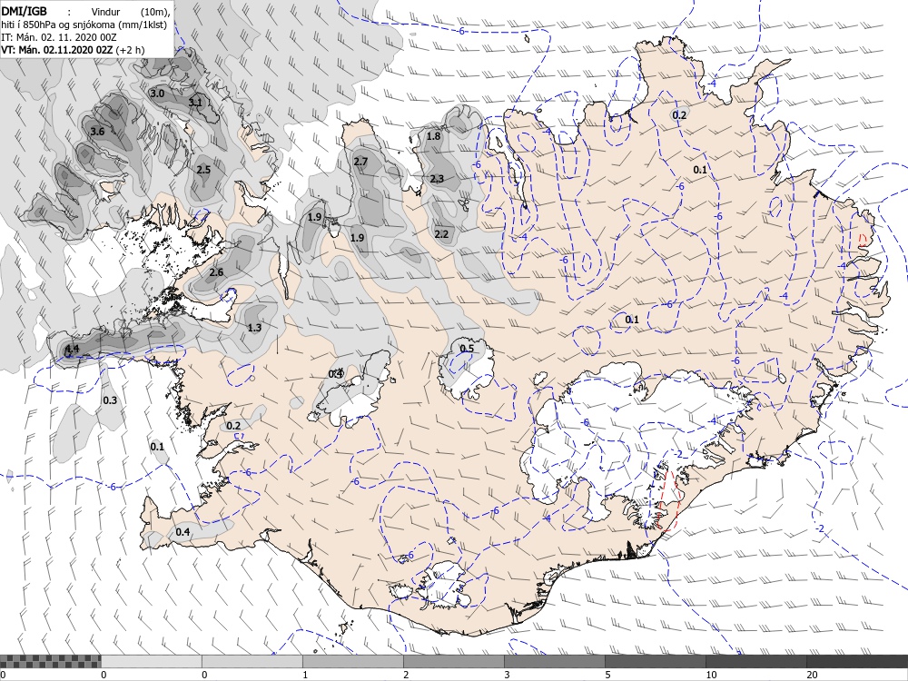Click the 'Vindur (10m)' header text
Viewport: 908px width, 681px height.
tap(132, 12)
